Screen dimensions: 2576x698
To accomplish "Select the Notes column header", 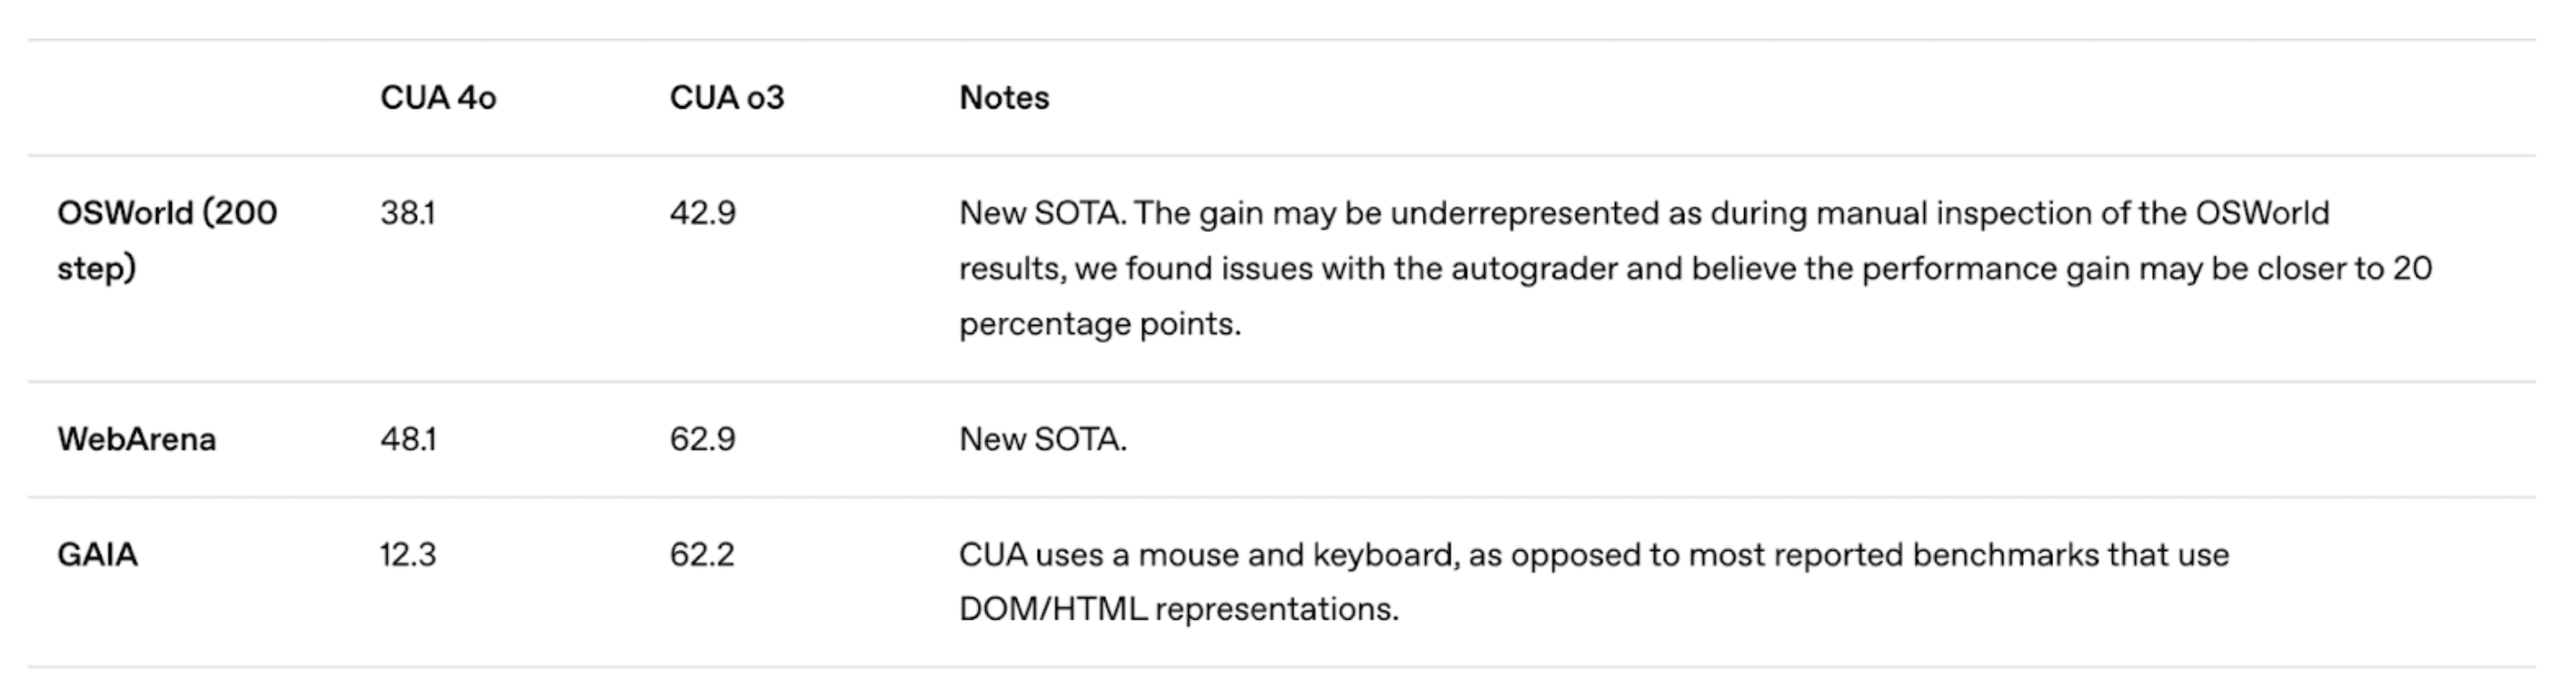I will point(1004,98).
